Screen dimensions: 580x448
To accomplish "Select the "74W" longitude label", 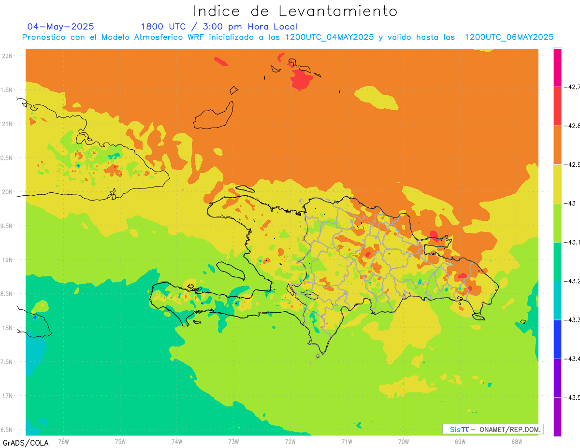I will [x=177, y=441].
